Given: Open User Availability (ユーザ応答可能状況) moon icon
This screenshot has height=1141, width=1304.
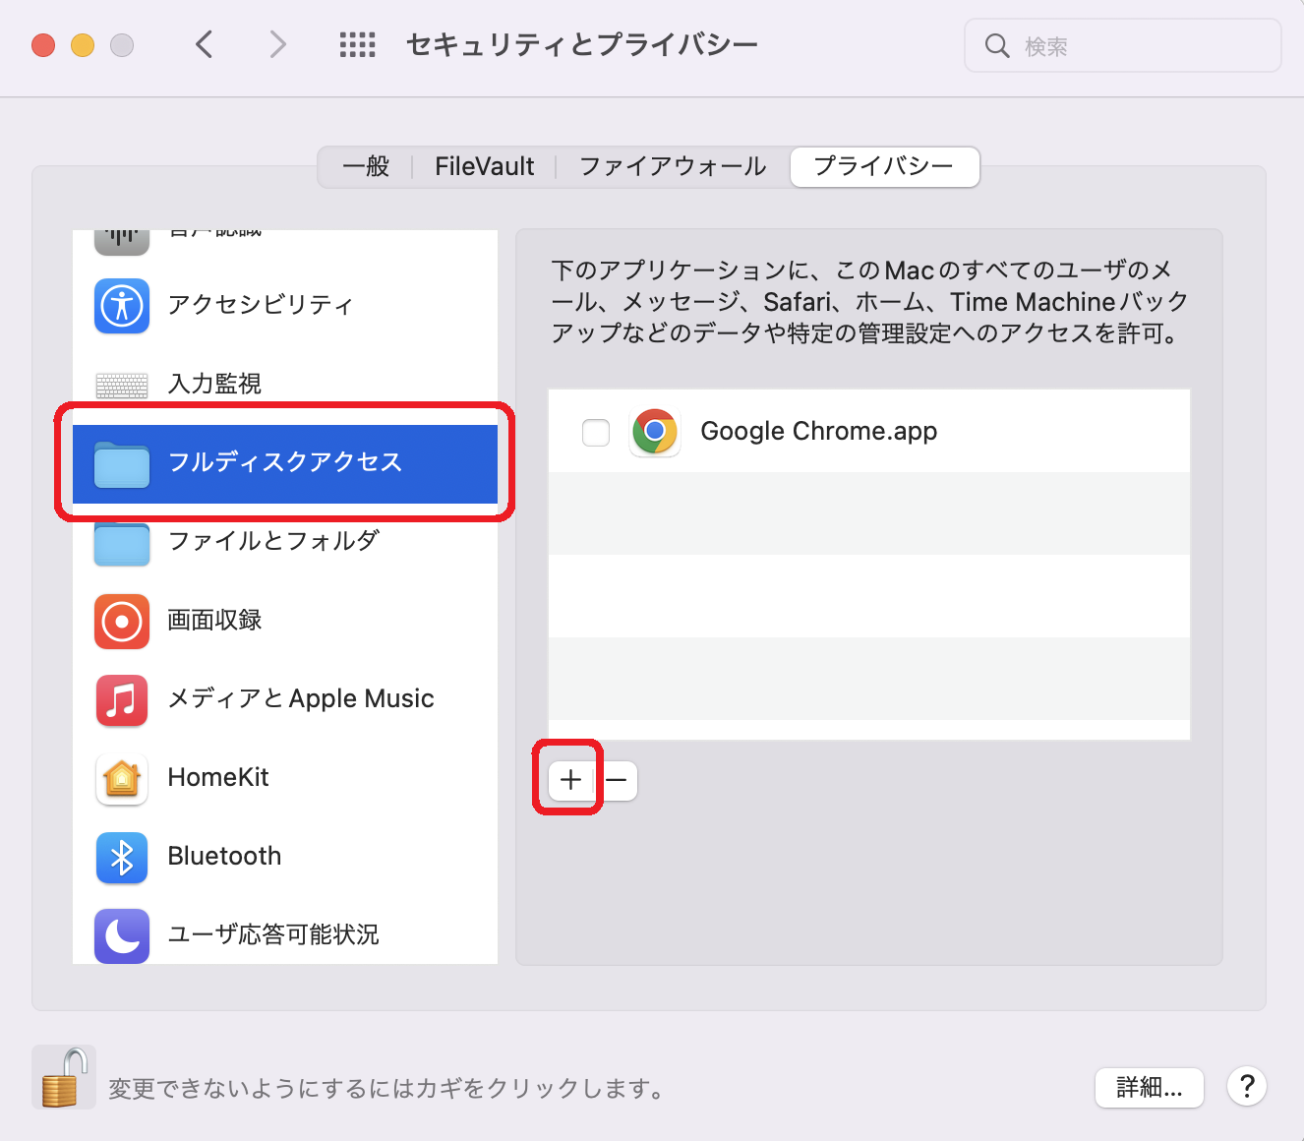Looking at the screenshot, I should tap(122, 935).
